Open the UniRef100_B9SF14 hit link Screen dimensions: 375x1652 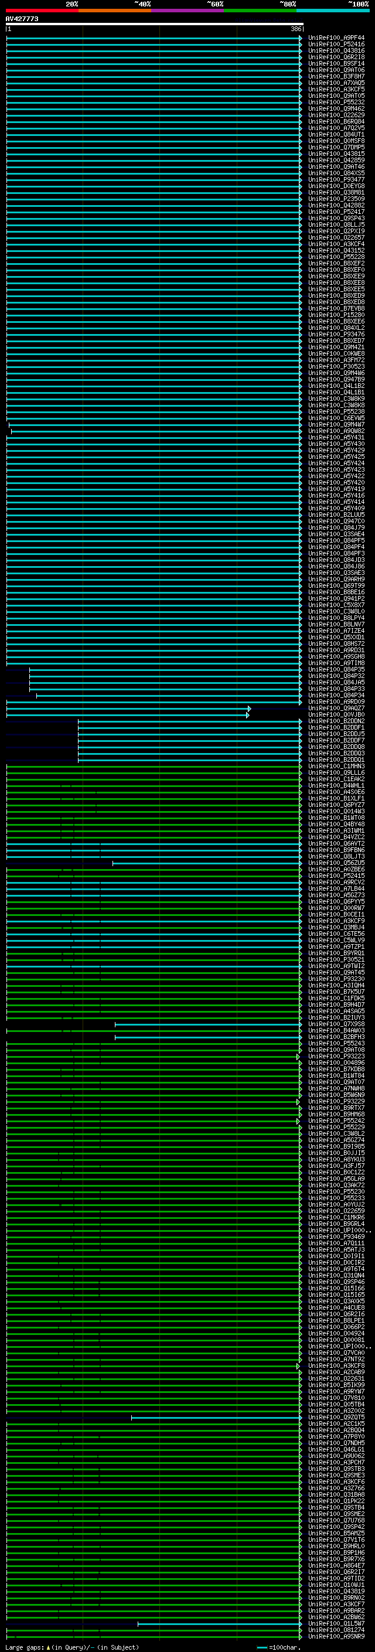(336, 63)
